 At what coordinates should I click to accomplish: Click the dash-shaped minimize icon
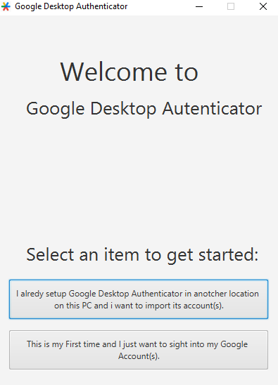199,6
